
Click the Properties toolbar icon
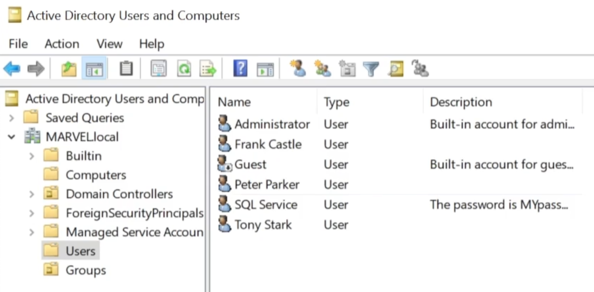(159, 69)
